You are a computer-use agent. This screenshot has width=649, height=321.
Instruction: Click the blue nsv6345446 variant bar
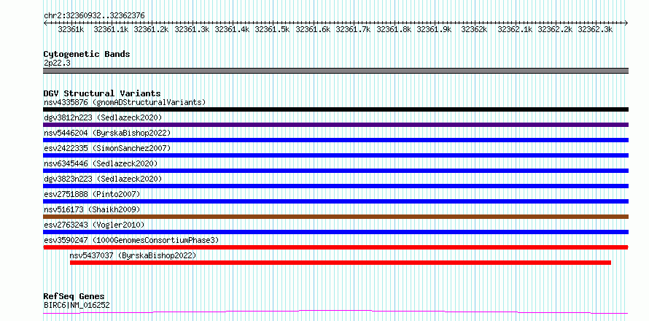335,171
